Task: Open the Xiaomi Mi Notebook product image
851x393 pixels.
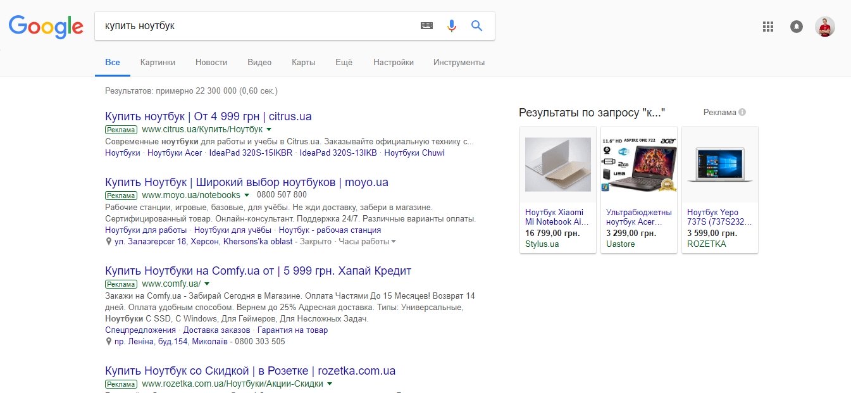Action: click(558, 165)
